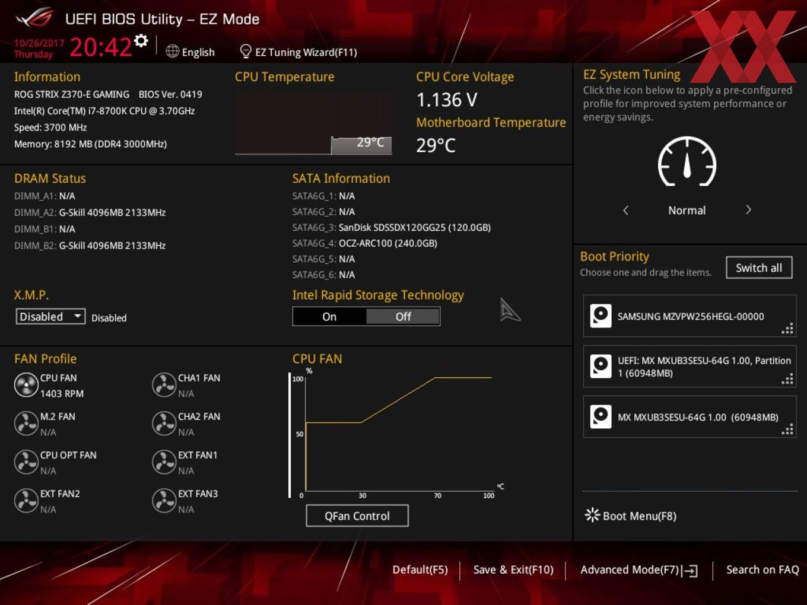The height and width of the screenshot is (605, 807).
Task: Click the ROG logo
Action: (x=34, y=18)
